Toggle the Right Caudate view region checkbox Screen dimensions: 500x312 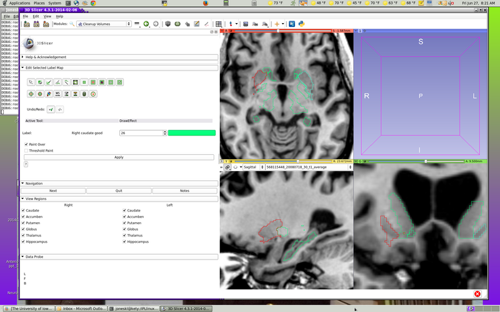24,210
